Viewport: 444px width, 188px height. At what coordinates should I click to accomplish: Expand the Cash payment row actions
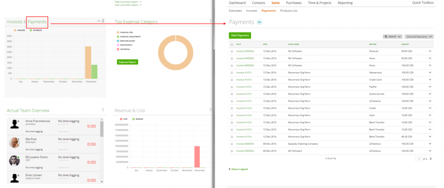430,115
